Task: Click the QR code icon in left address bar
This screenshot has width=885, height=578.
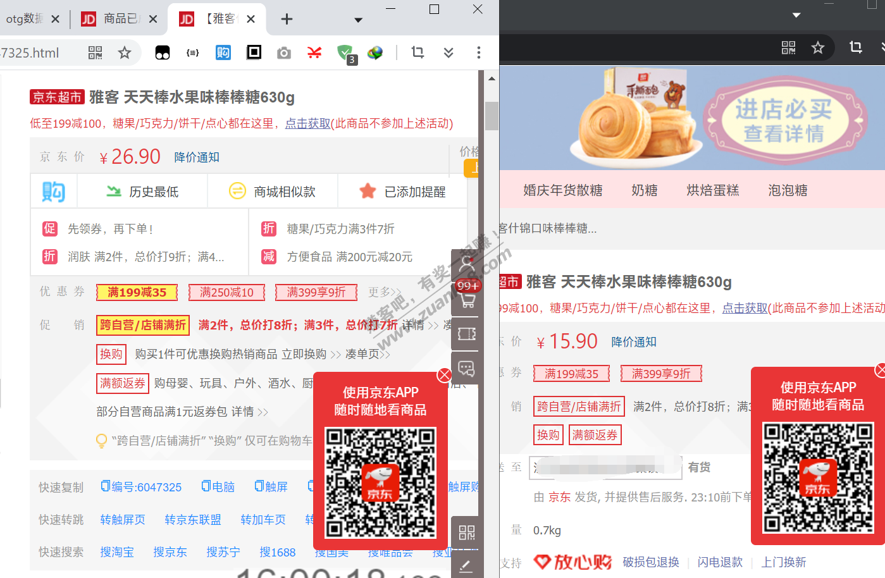Action: [x=95, y=52]
